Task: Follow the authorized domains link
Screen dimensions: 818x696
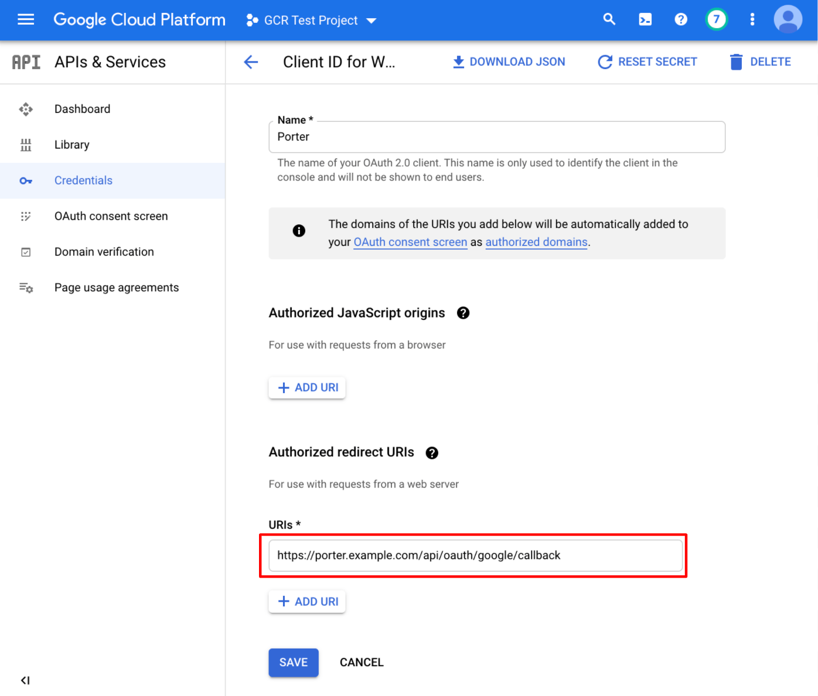Action: (x=536, y=242)
